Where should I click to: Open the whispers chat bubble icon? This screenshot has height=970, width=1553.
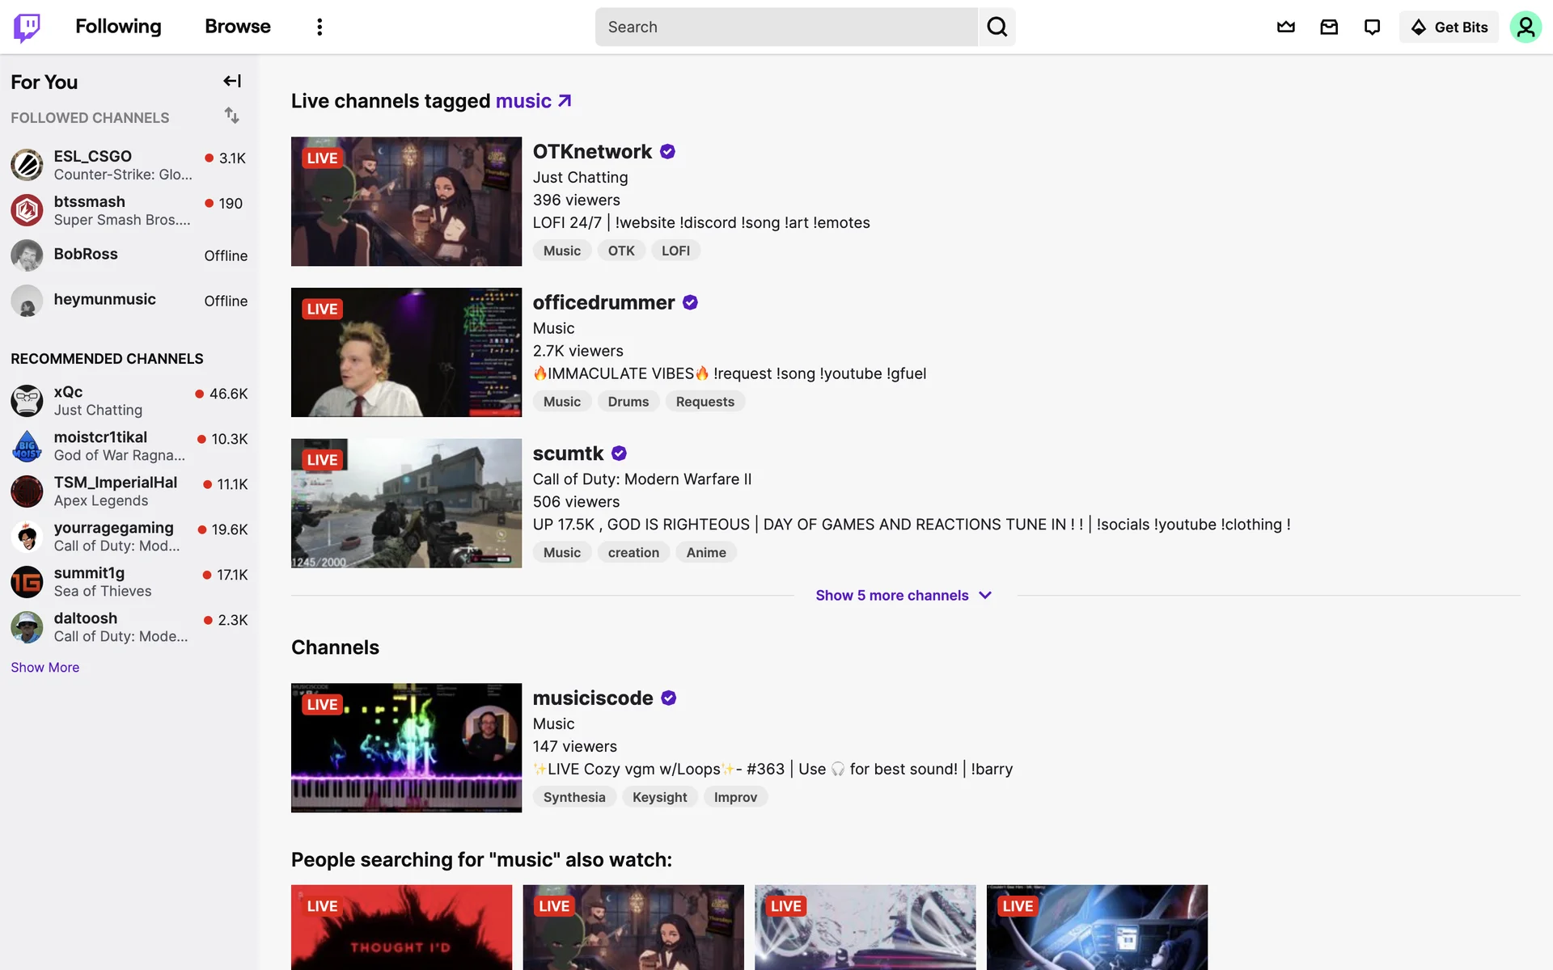pos(1372,27)
